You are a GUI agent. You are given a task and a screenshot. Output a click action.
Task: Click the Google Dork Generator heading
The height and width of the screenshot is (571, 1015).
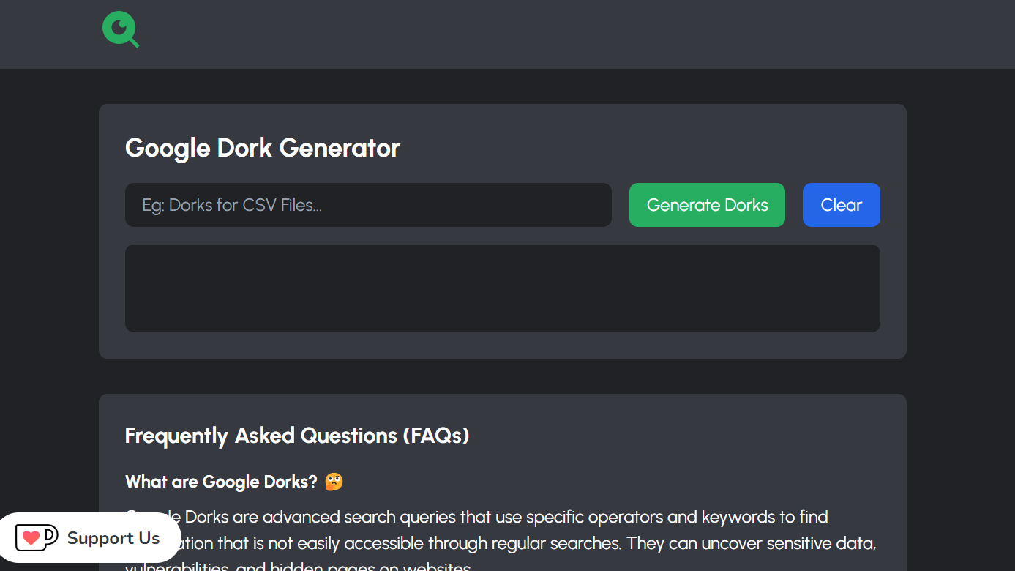263,148
